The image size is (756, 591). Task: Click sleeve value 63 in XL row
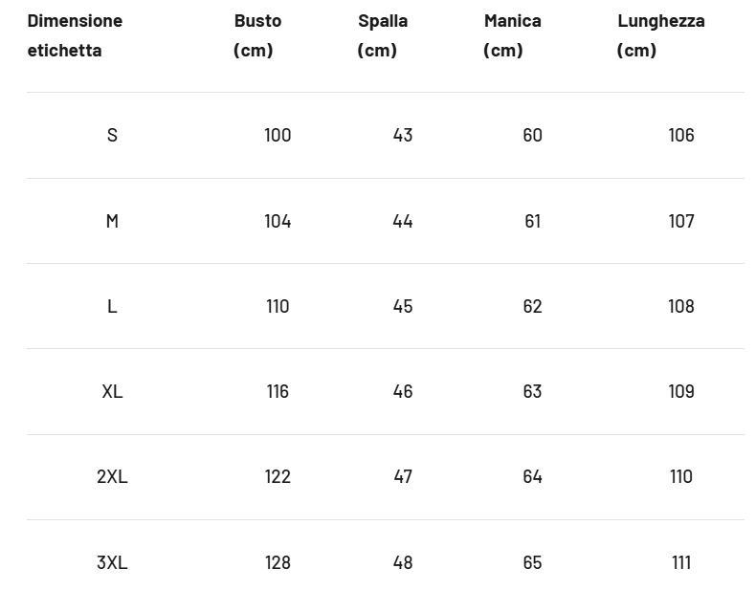[x=532, y=391]
